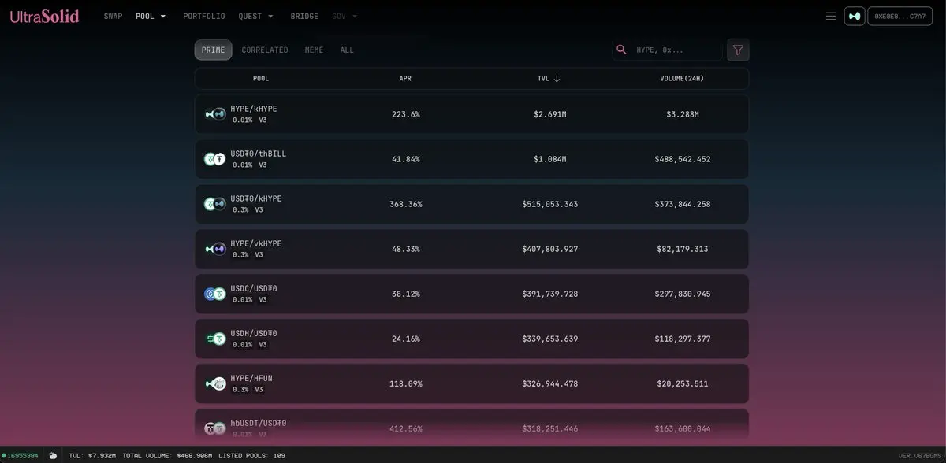
Task: Click the 38.12% APR value
Action: coord(406,294)
